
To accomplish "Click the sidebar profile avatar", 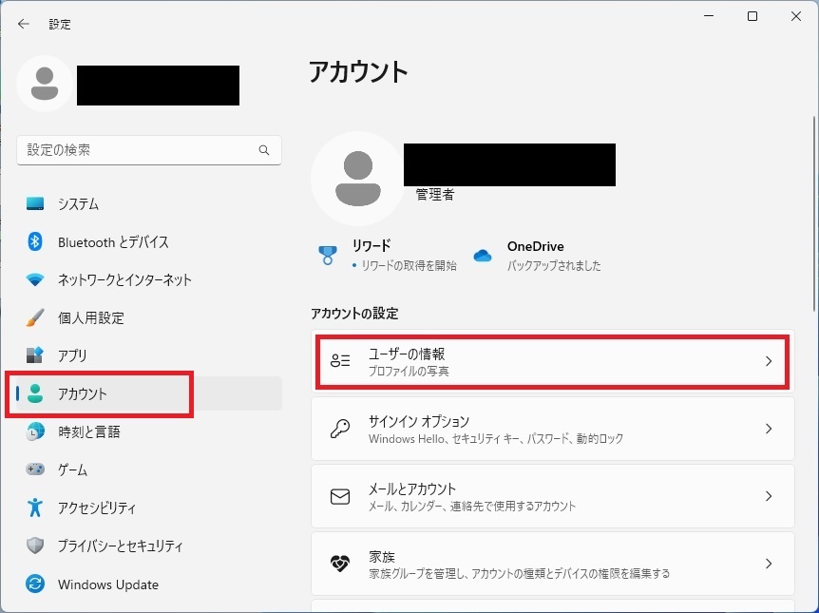I will click(45, 84).
